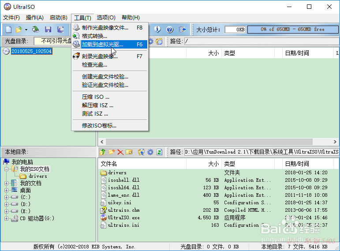Click the local pane rename box icon
Screen dimensions: 340x251
click(129, 152)
